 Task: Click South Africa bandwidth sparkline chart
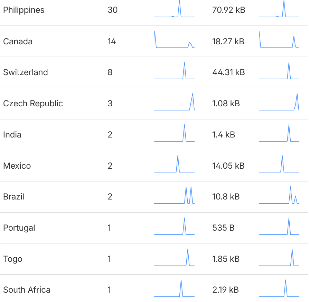tap(279, 288)
